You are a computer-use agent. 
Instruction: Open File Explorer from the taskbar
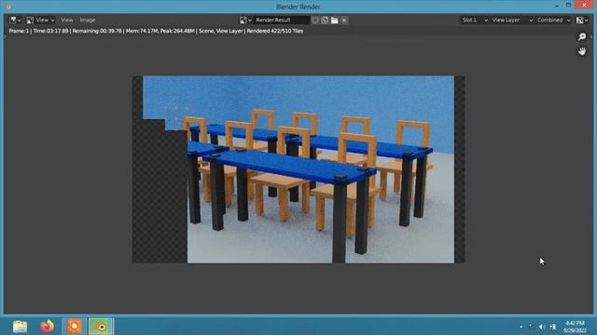coord(20,327)
